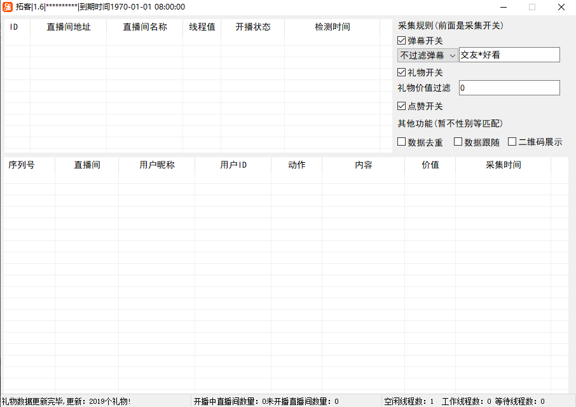The width and height of the screenshot is (576, 407).
Task: Click the 用户ID column header
Action: pos(233,165)
